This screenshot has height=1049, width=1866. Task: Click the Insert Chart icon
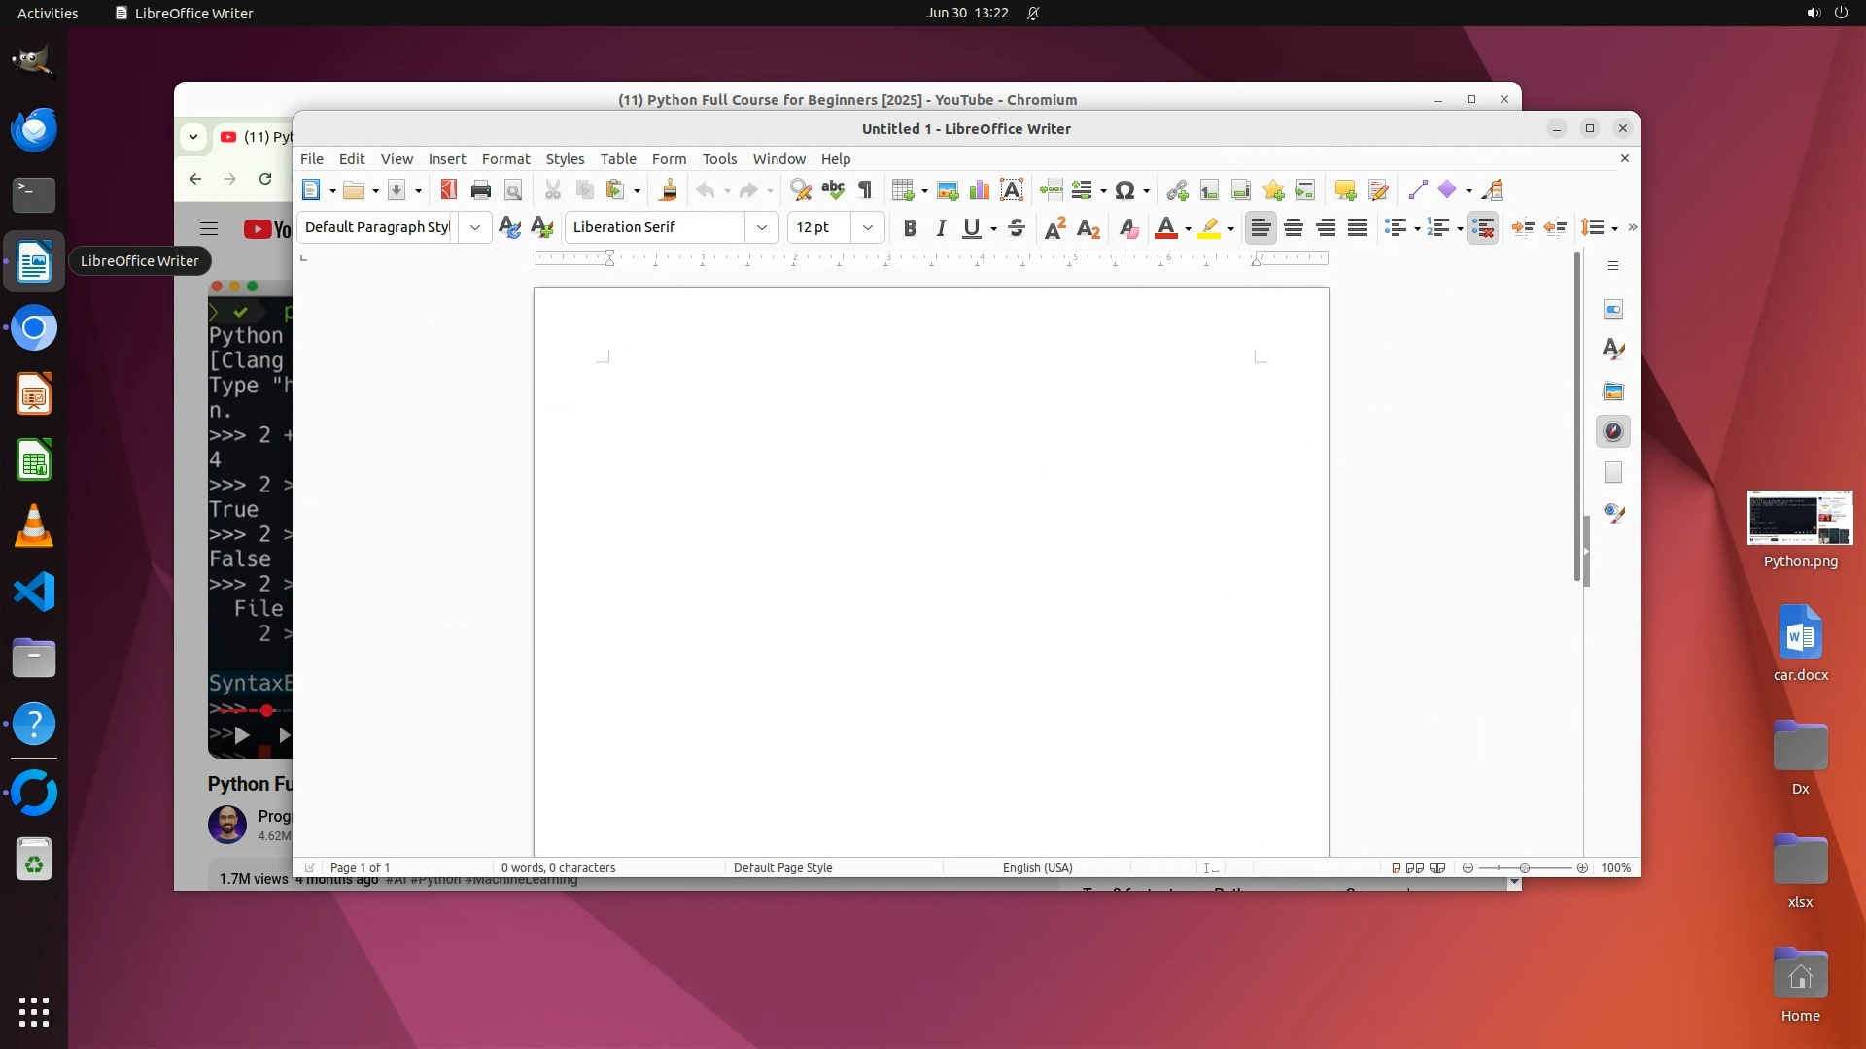(x=980, y=190)
